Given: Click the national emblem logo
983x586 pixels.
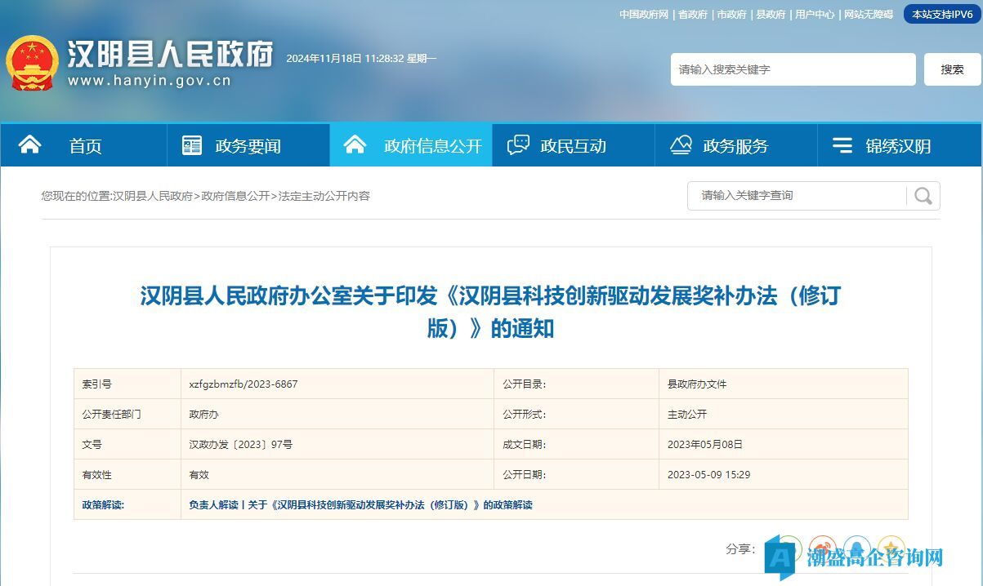Looking at the screenshot, I should [33, 63].
